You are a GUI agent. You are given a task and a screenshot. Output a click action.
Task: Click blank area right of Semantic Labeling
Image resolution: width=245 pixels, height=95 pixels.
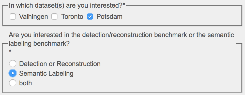coord(156,73)
